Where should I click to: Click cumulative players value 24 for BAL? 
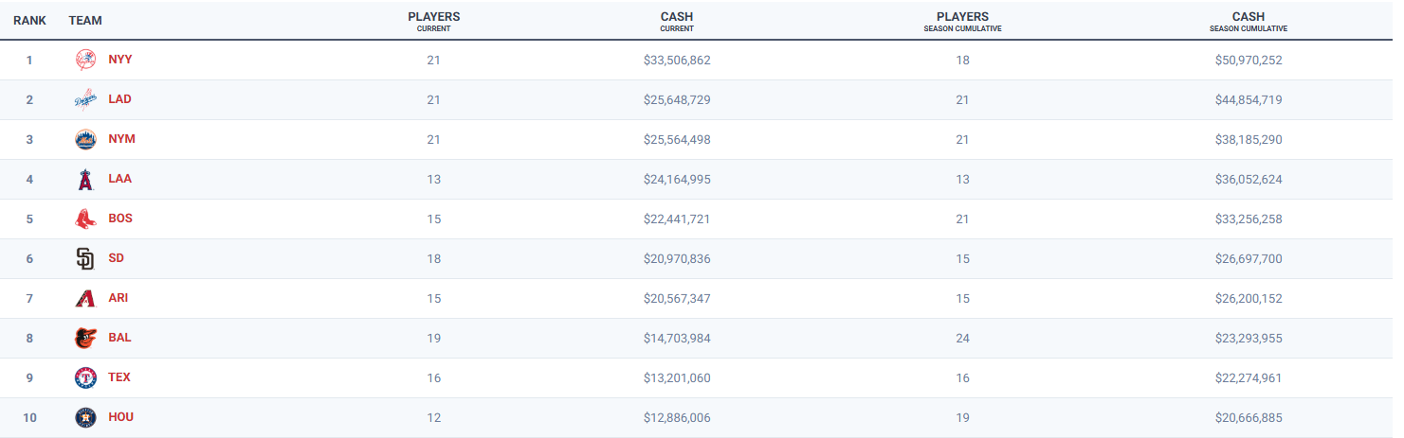click(x=962, y=338)
